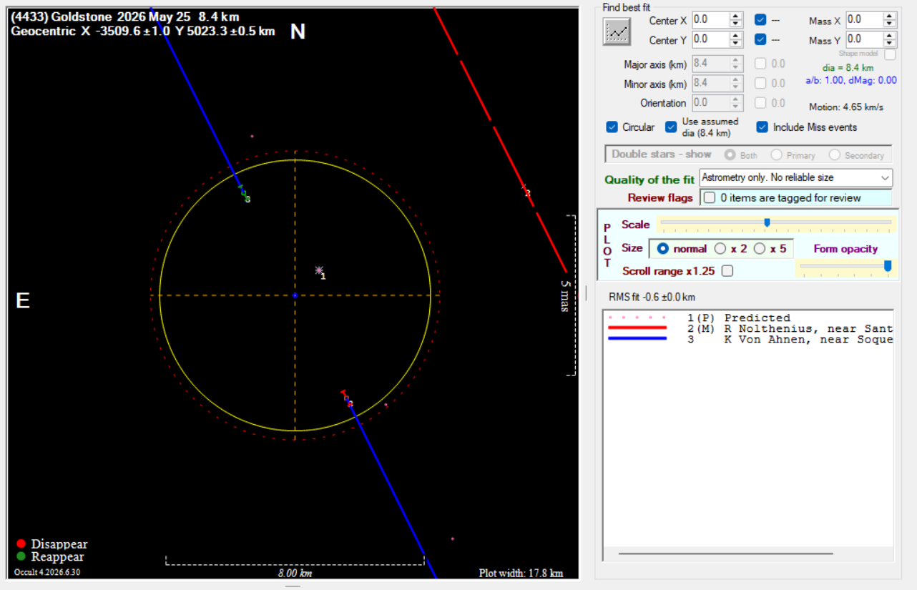The height and width of the screenshot is (590, 917).
Task: Click the 'Motion: 4.65 km/s' label
Action: pos(846,107)
